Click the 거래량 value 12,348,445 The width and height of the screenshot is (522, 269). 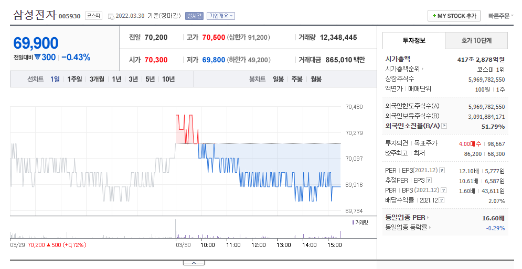click(x=338, y=38)
